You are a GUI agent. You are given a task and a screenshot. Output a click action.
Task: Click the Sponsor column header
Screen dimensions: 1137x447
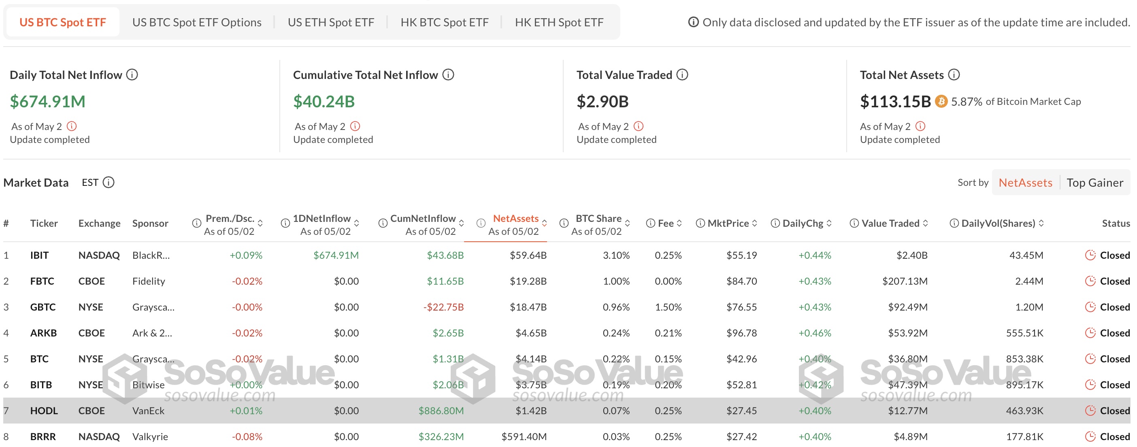click(150, 223)
